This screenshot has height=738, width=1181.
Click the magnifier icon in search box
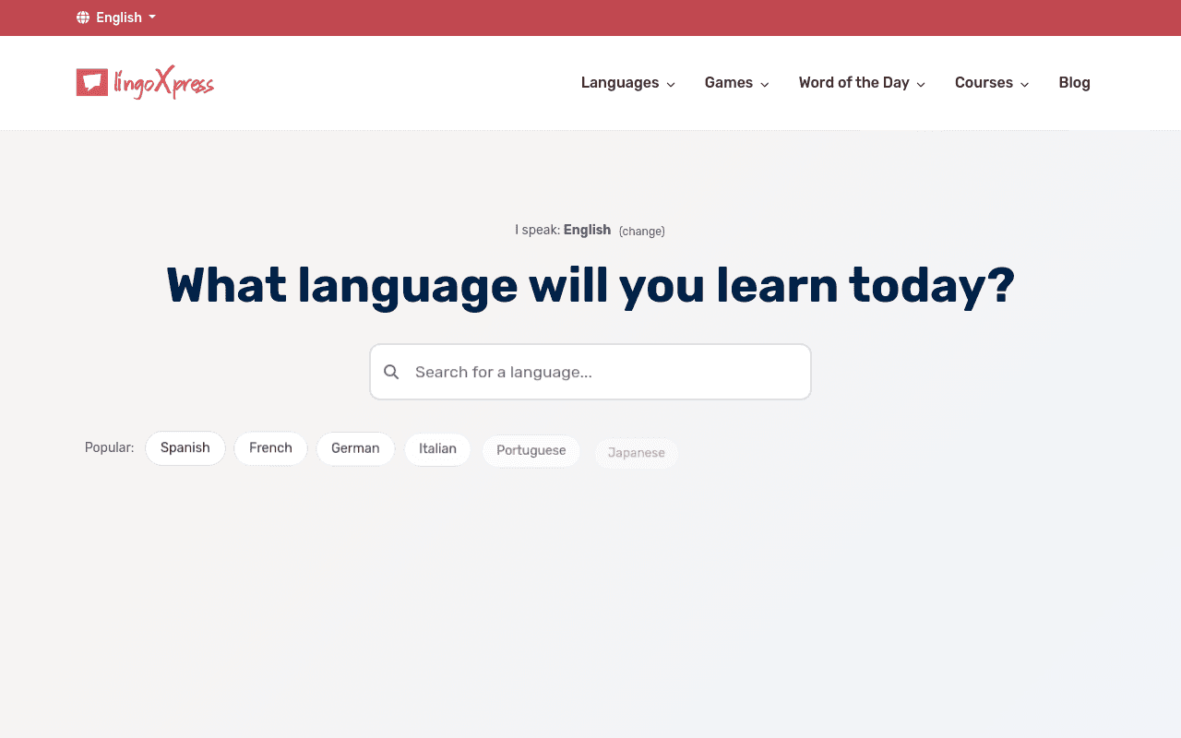(391, 372)
